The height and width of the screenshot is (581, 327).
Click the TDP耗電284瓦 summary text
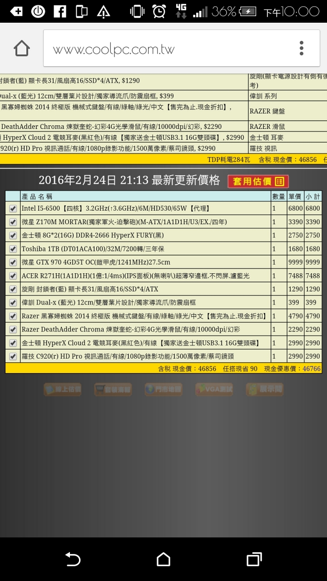(229, 159)
